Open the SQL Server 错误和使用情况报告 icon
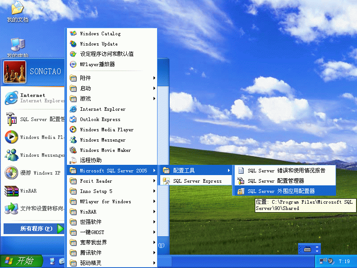This screenshot has height=268, width=357. tap(241, 171)
